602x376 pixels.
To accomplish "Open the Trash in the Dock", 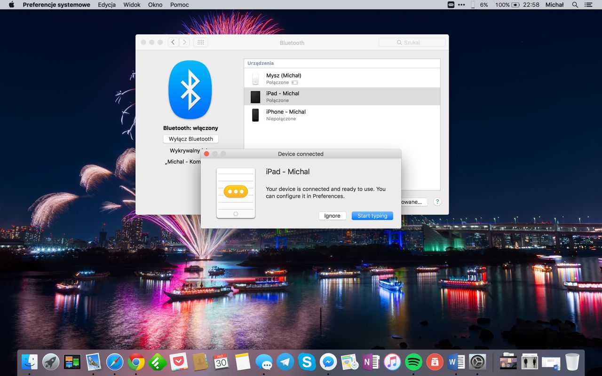I will 572,362.
